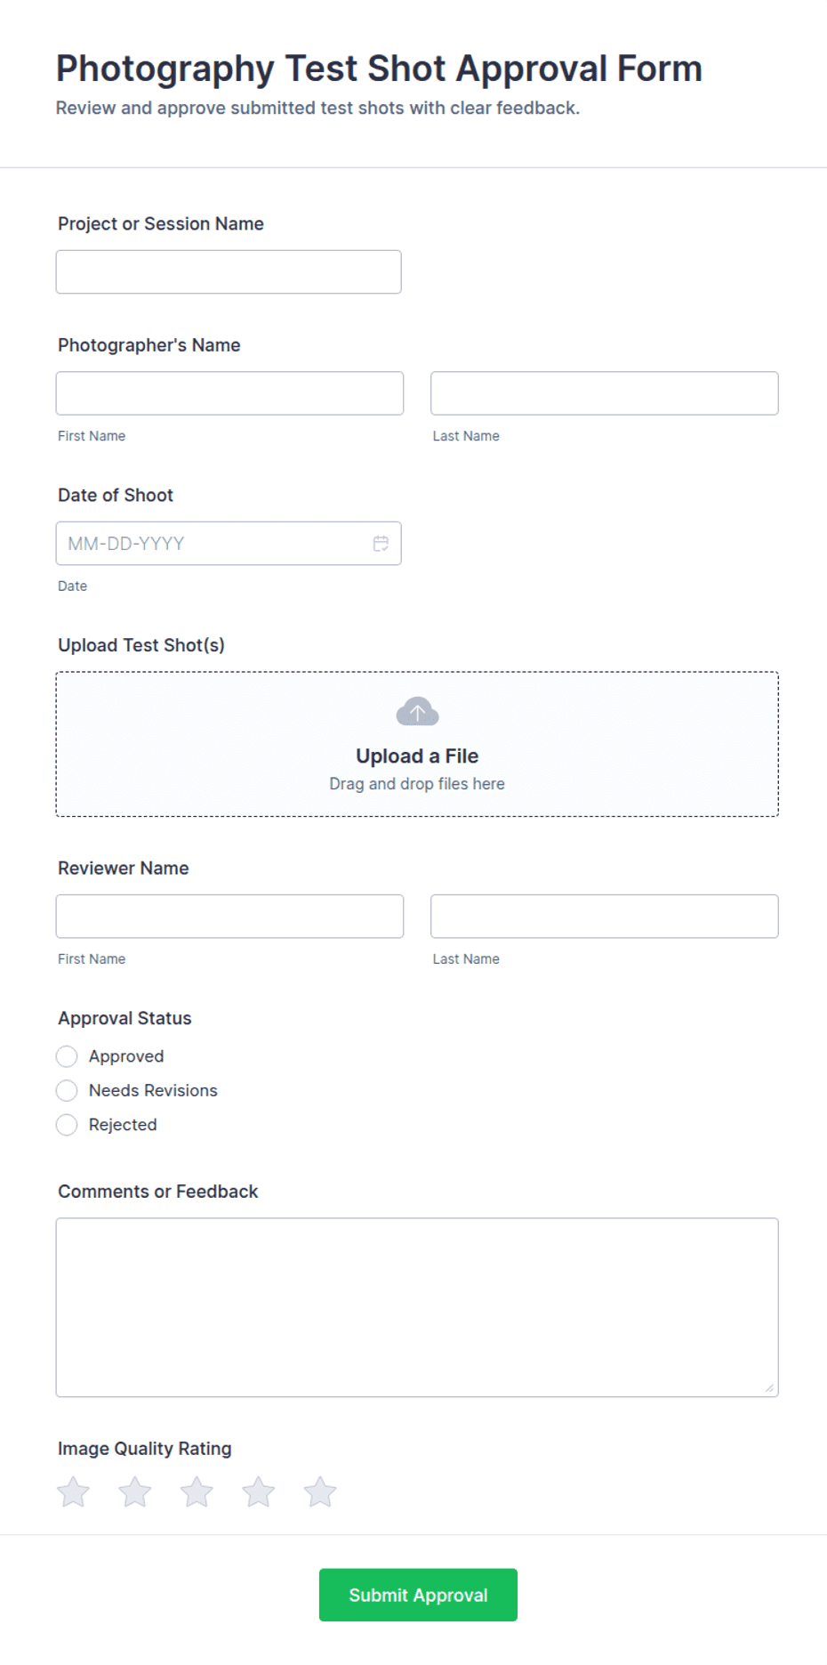The image size is (827, 1665).
Task: Focus the Project or Session Name field
Action: coord(229,271)
